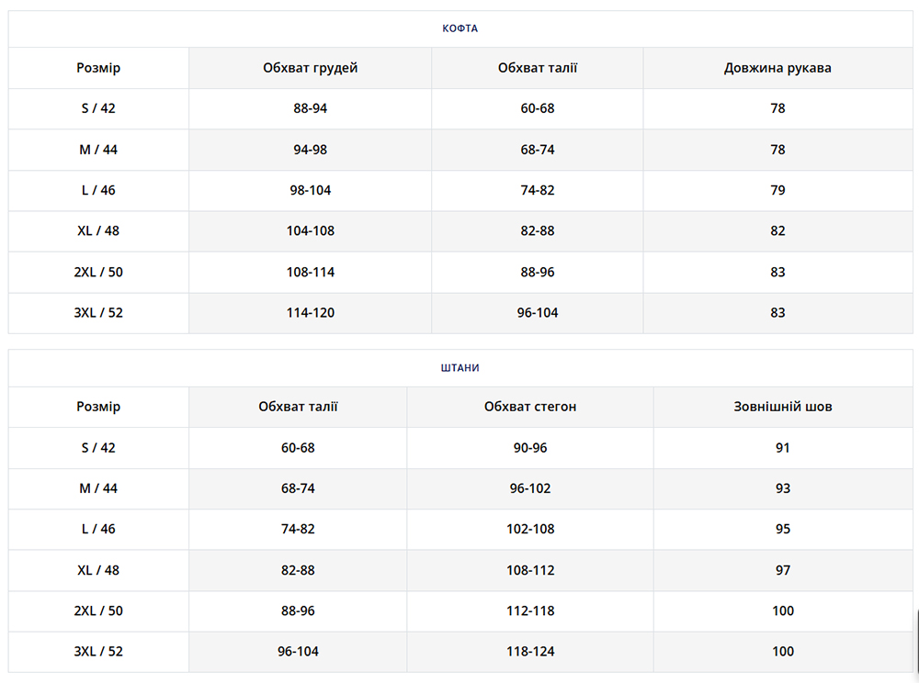This screenshot has width=919, height=683.
Task: Click chest value 104-108 for size XL
Action: (310, 231)
